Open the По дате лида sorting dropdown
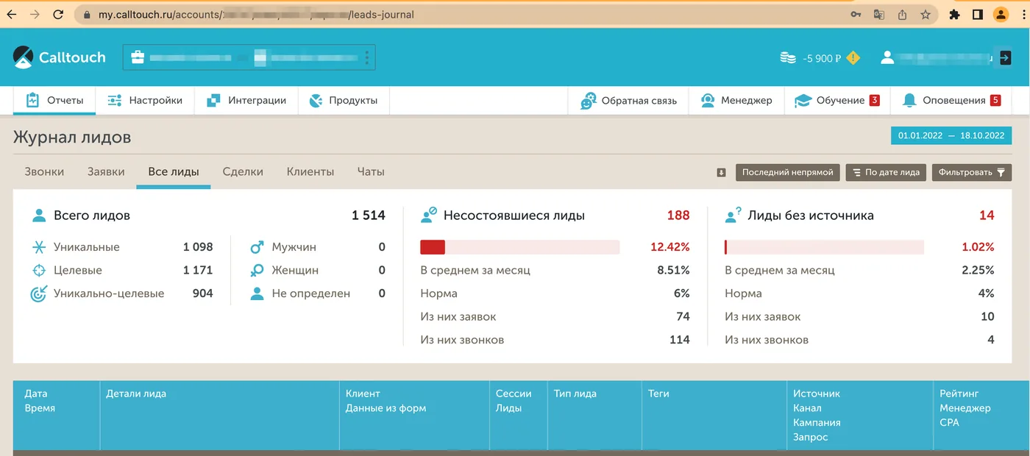 886,172
